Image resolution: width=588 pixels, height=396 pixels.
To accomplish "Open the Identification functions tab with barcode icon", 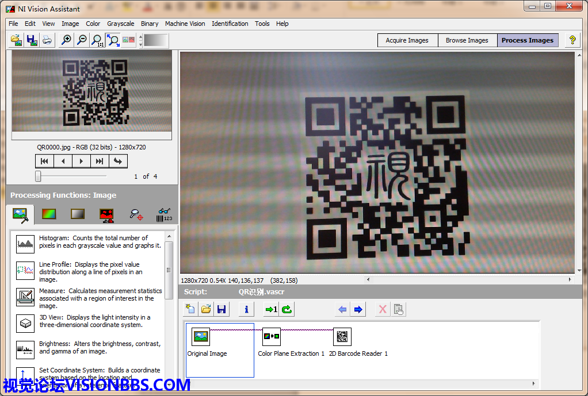I will pos(164,214).
